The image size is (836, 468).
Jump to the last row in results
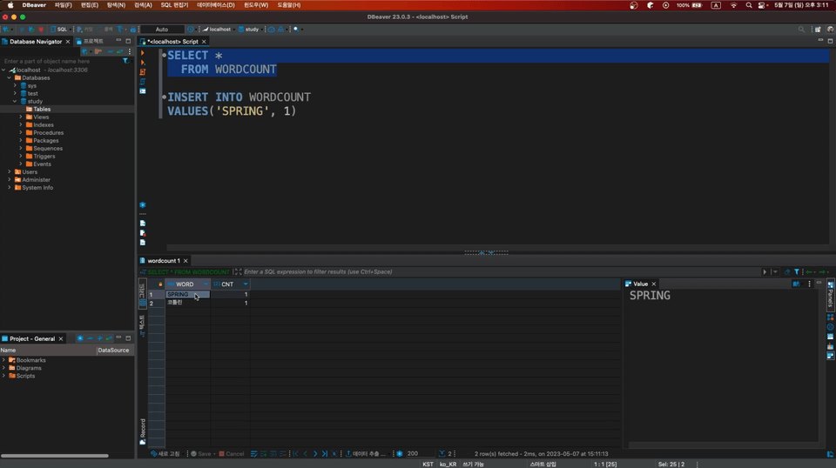[x=324, y=453]
